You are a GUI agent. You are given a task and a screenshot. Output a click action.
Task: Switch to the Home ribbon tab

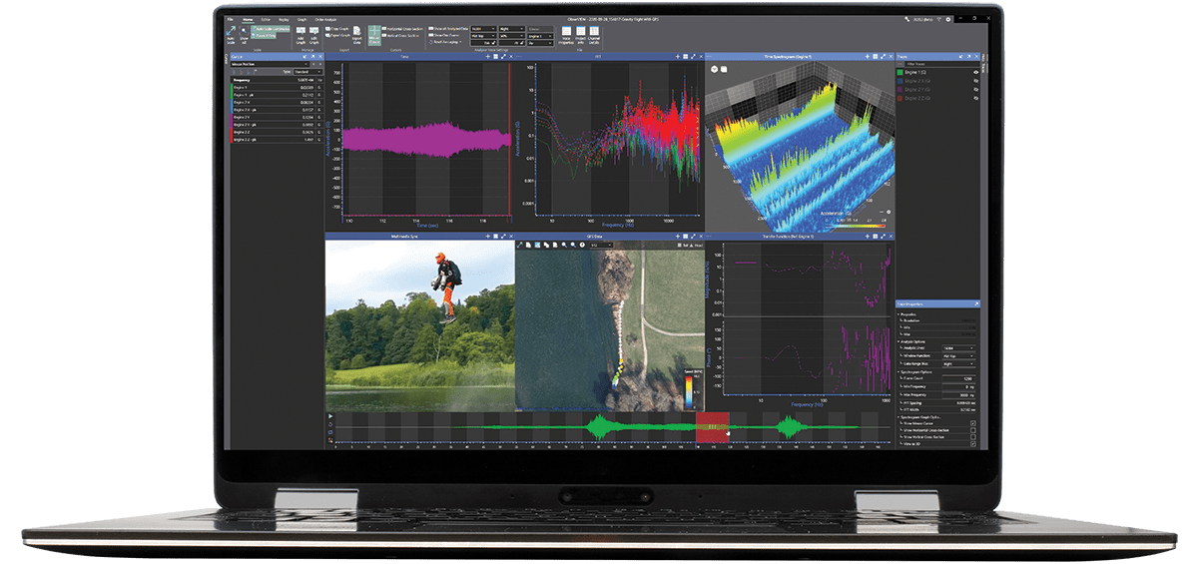tap(248, 20)
